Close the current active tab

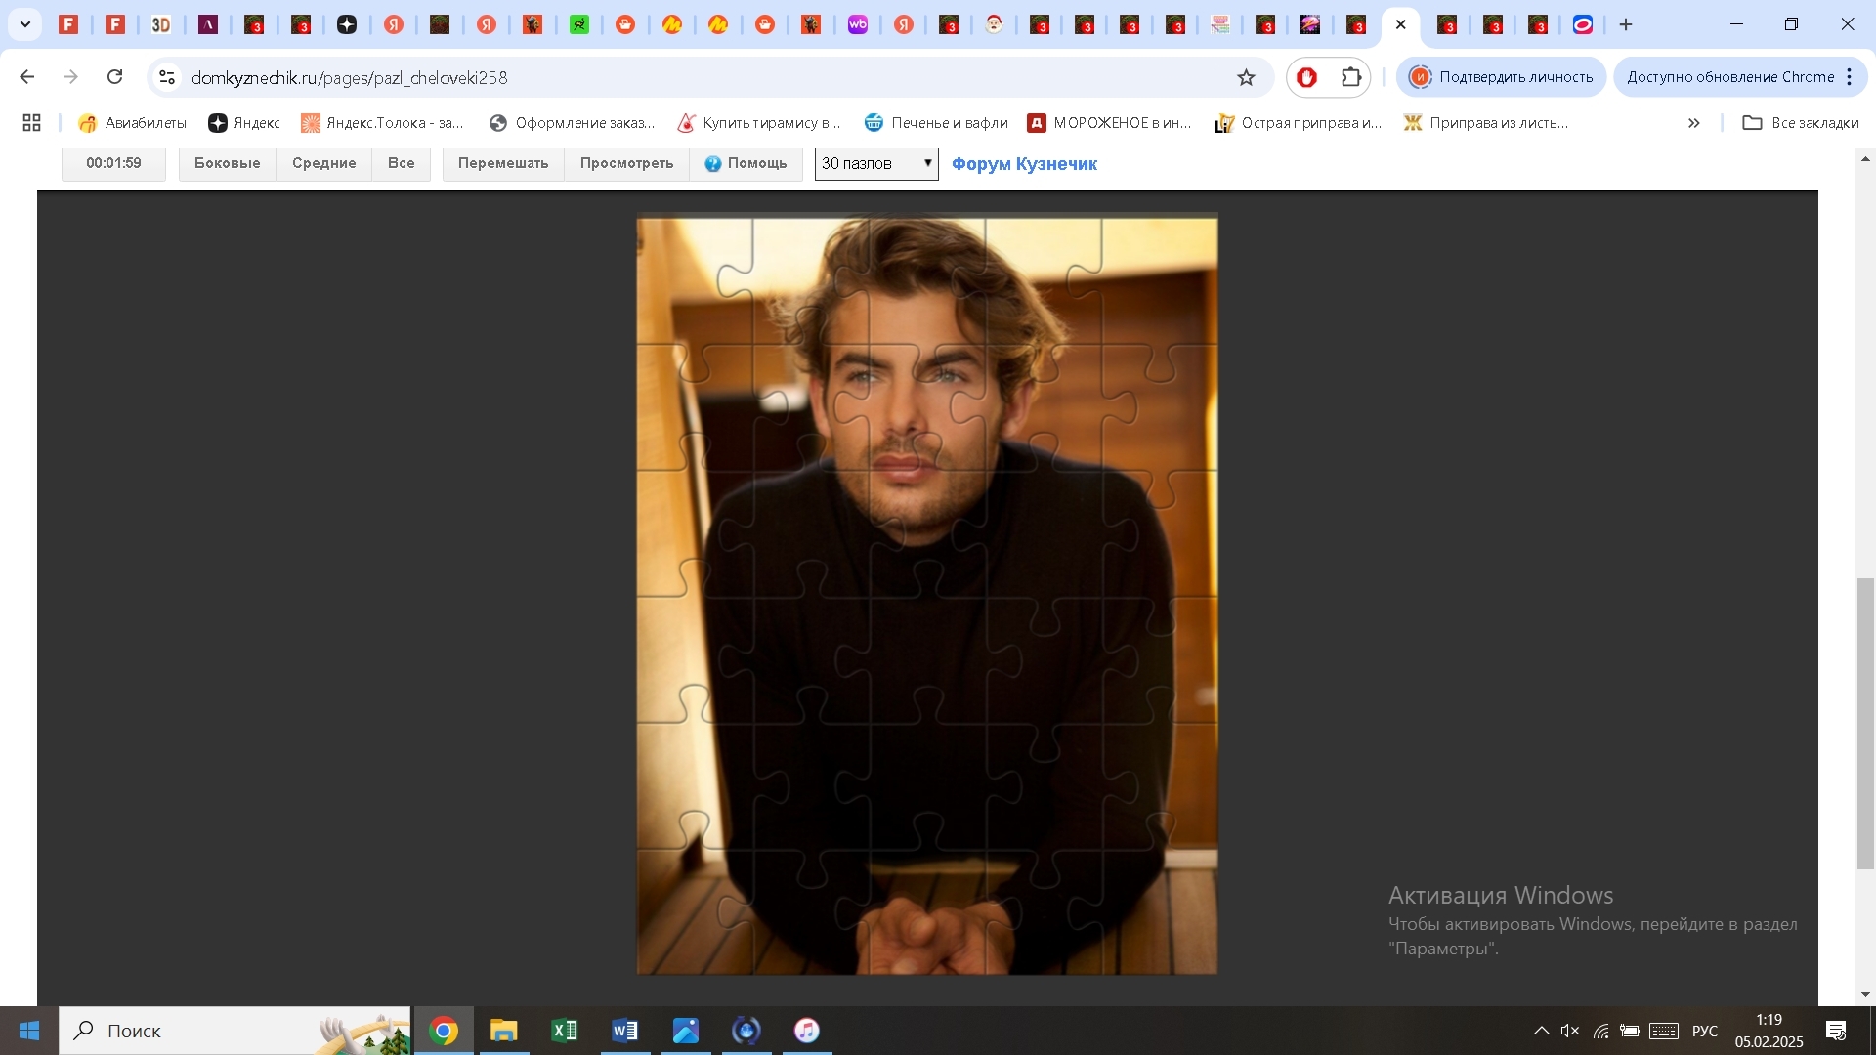point(1401,24)
